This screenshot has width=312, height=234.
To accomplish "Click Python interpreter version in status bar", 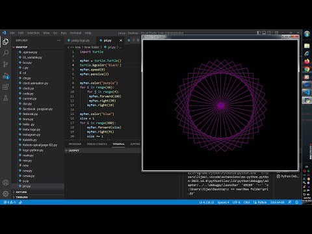I will (x=277, y=202).
